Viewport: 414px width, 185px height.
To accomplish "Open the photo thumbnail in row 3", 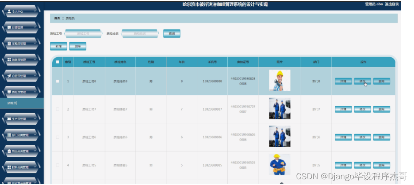I will coord(280,137).
